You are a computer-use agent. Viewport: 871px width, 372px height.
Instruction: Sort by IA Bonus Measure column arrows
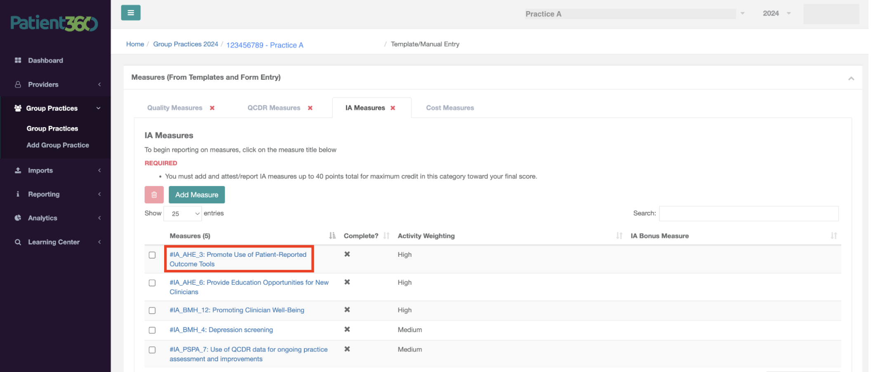pyautogui.click(x=834, y=236)
